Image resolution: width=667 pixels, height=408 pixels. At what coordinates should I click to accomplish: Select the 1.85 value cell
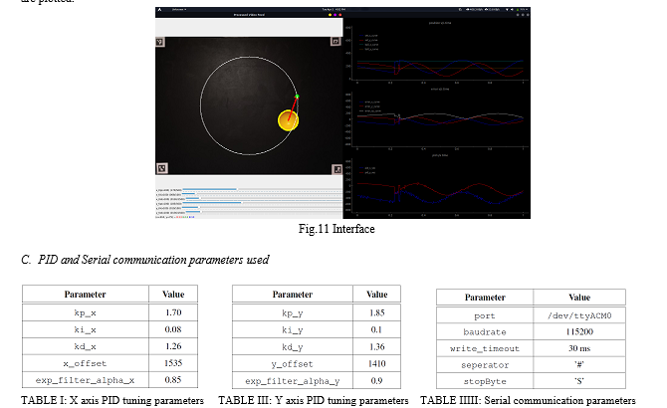[377, 312]
